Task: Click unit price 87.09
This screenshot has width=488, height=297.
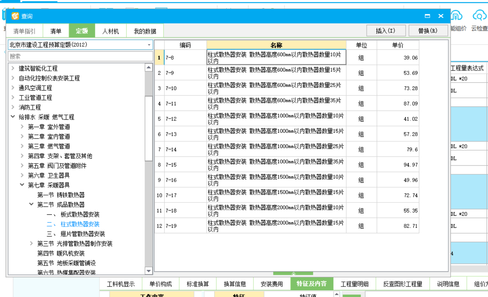Action: pos(410,103)
